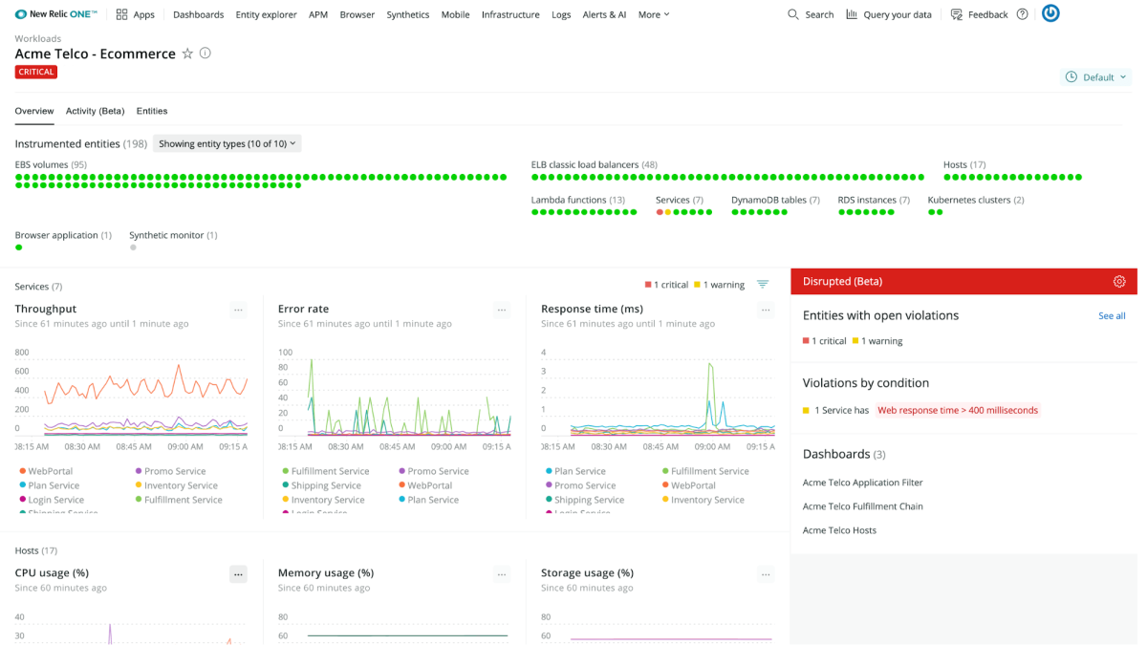Viewport: 1147px width, 645px height.
Task: Click the info icon beside workload title
Action: 205,54
